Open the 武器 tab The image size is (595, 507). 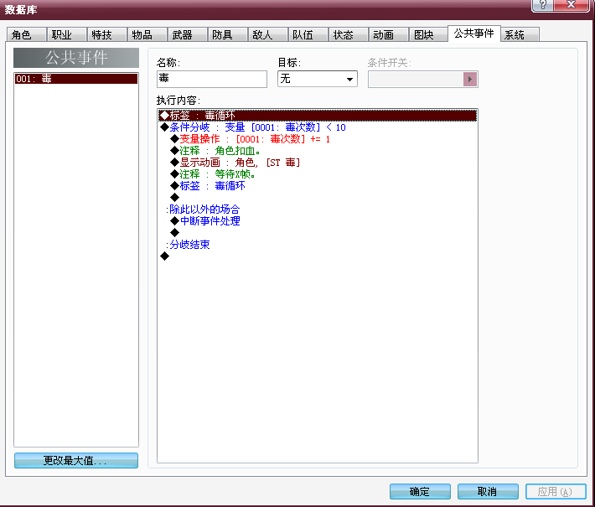coord(188,35)
